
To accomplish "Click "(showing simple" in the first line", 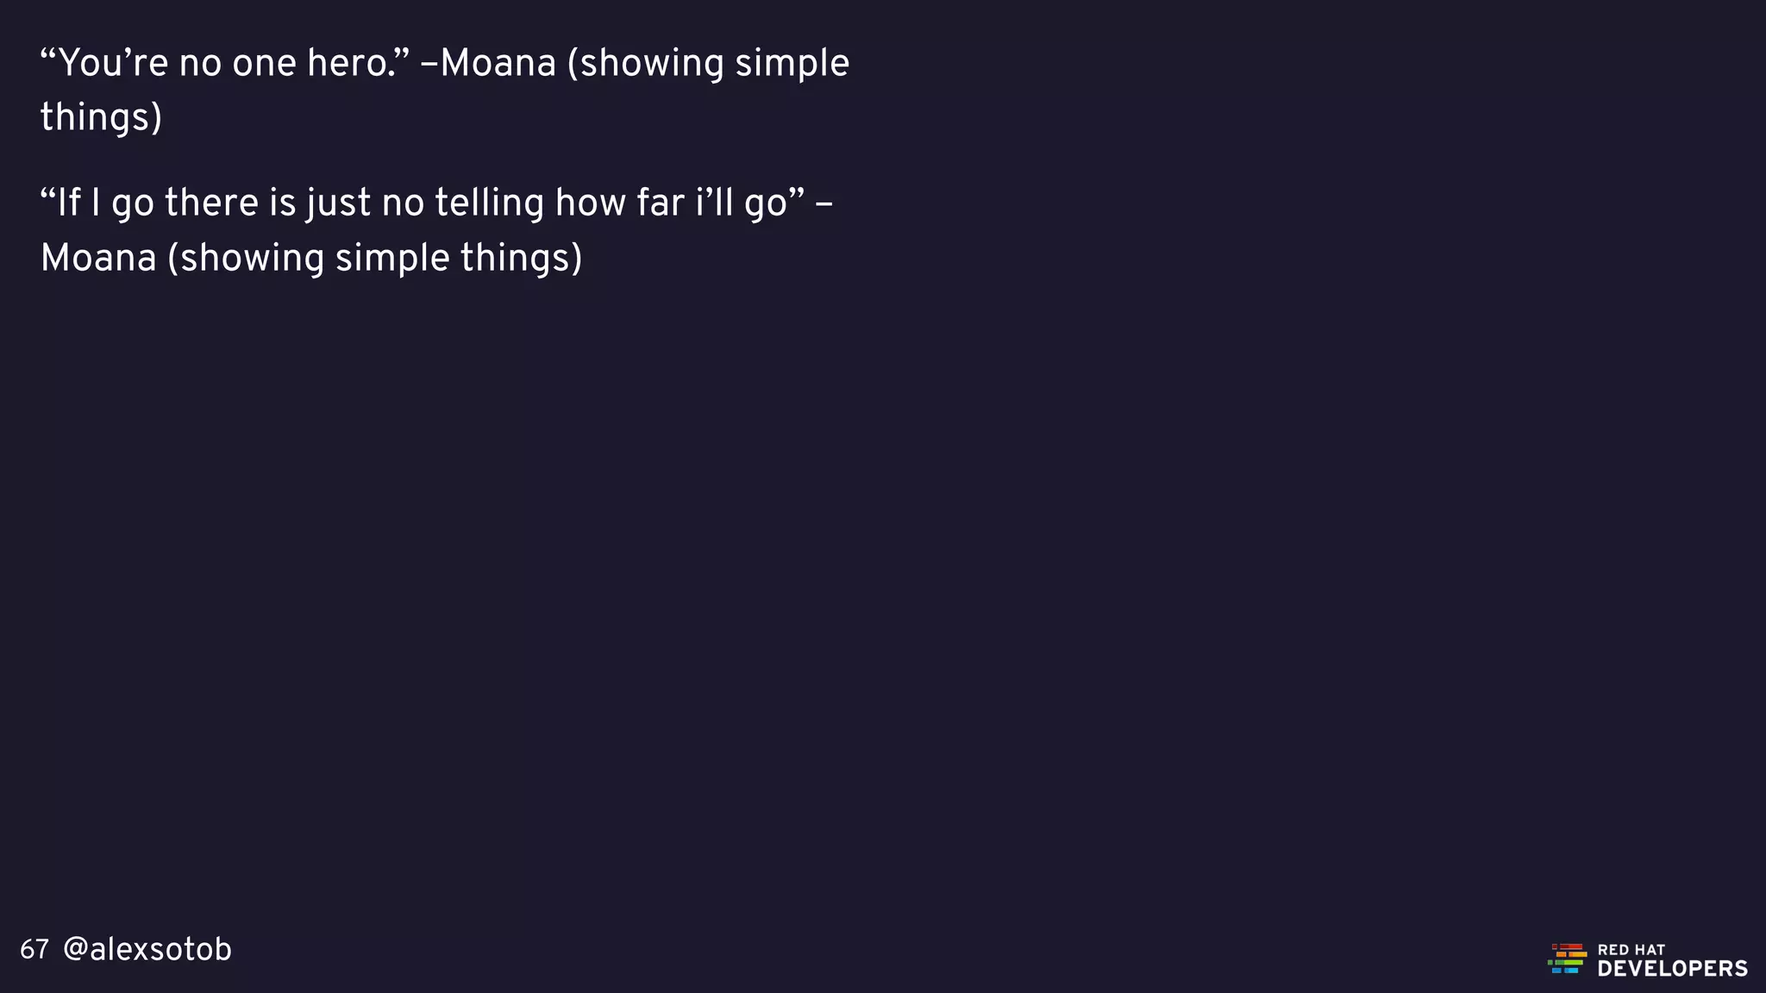I will point(709,65).
